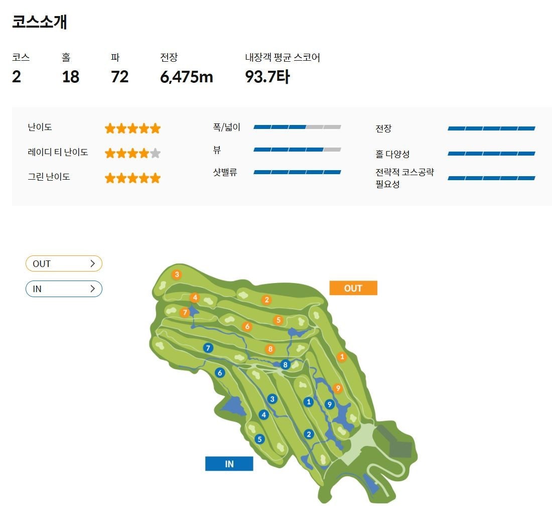This screenshot has width=552, height=532.
Task: Switch to the IN course tab on the map
Action: click(229, 463)
